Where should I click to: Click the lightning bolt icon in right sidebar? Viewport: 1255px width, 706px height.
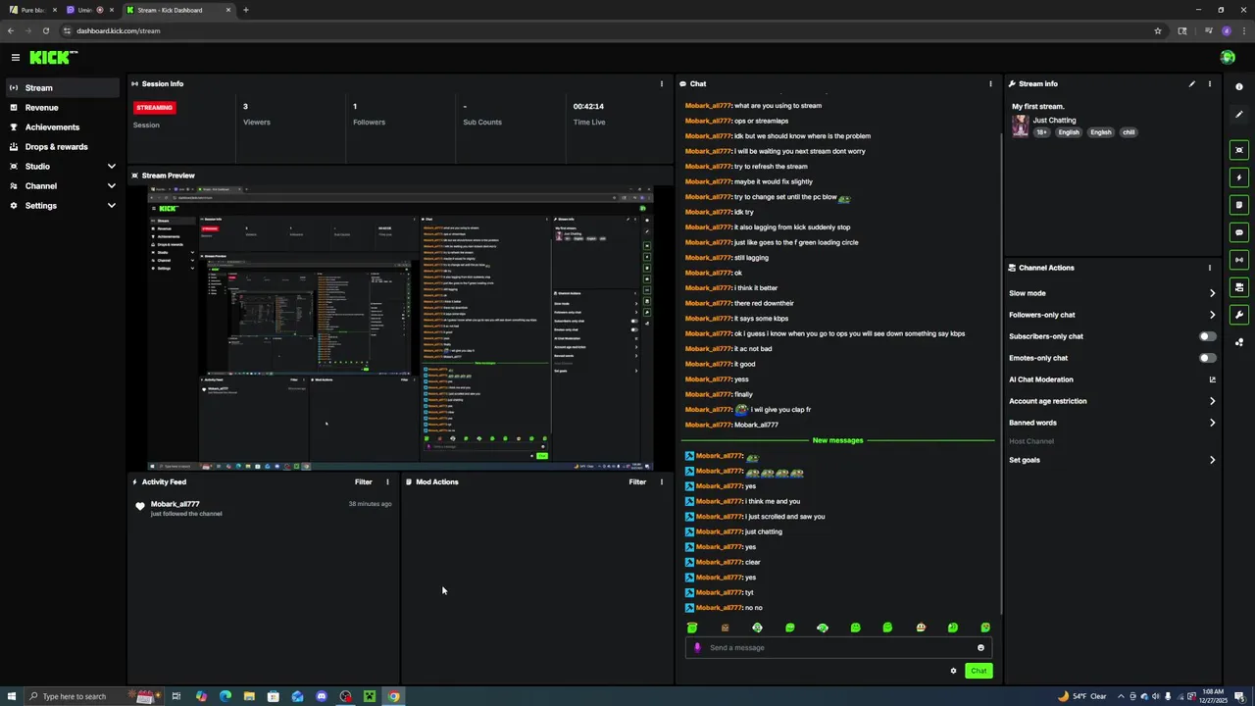1239,177
